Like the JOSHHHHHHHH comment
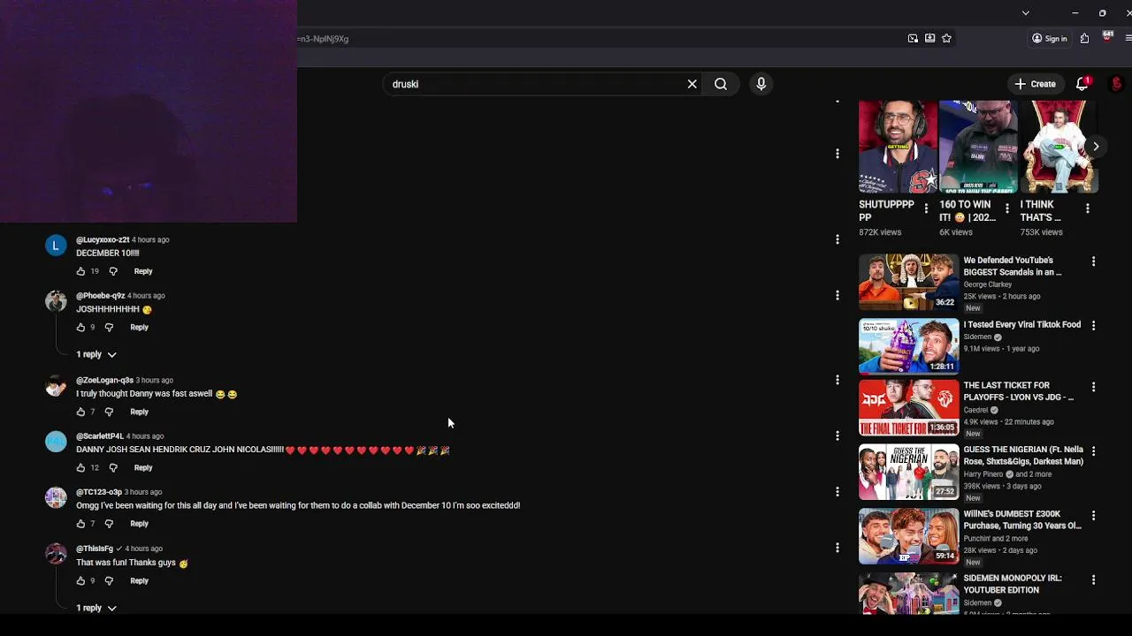The height and width of the screenshot is (636, 1132). point(80,328)
